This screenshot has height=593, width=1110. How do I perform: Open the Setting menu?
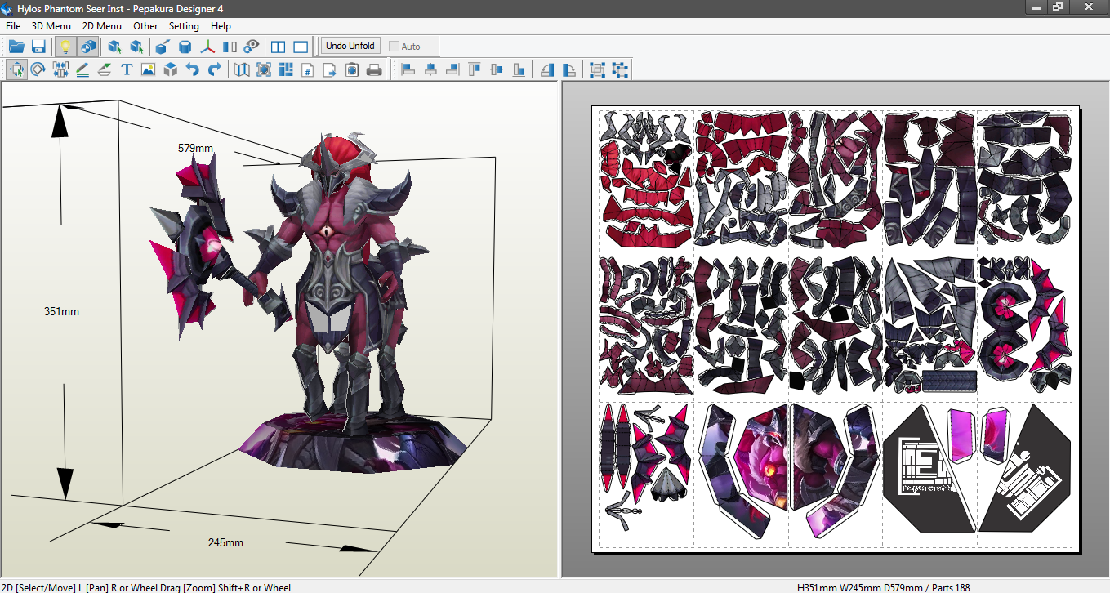pos(184,25)
